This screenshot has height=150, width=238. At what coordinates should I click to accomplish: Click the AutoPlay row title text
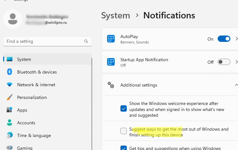(129, 36)
